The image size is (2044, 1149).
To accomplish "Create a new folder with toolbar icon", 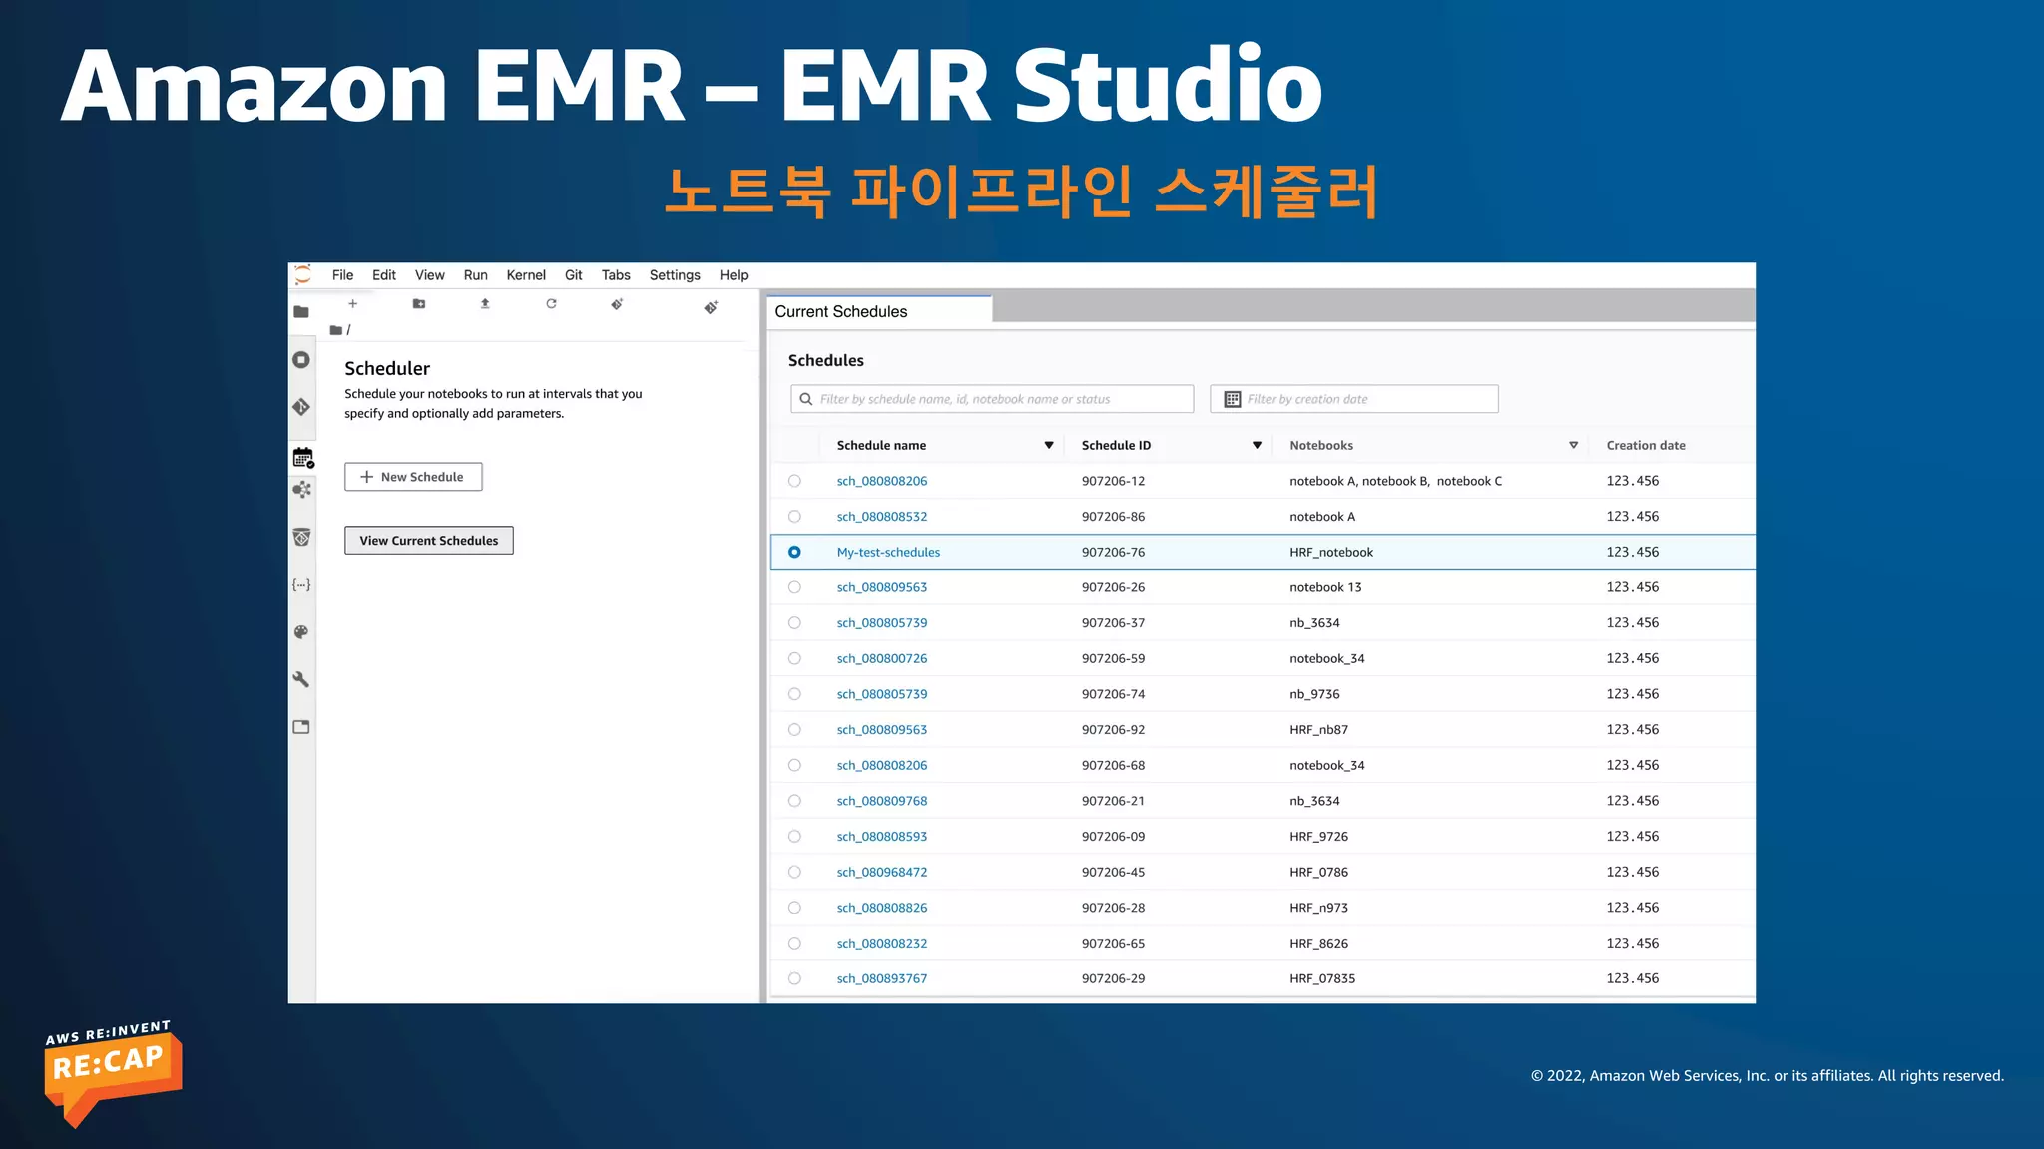I will tap(419, 304).
